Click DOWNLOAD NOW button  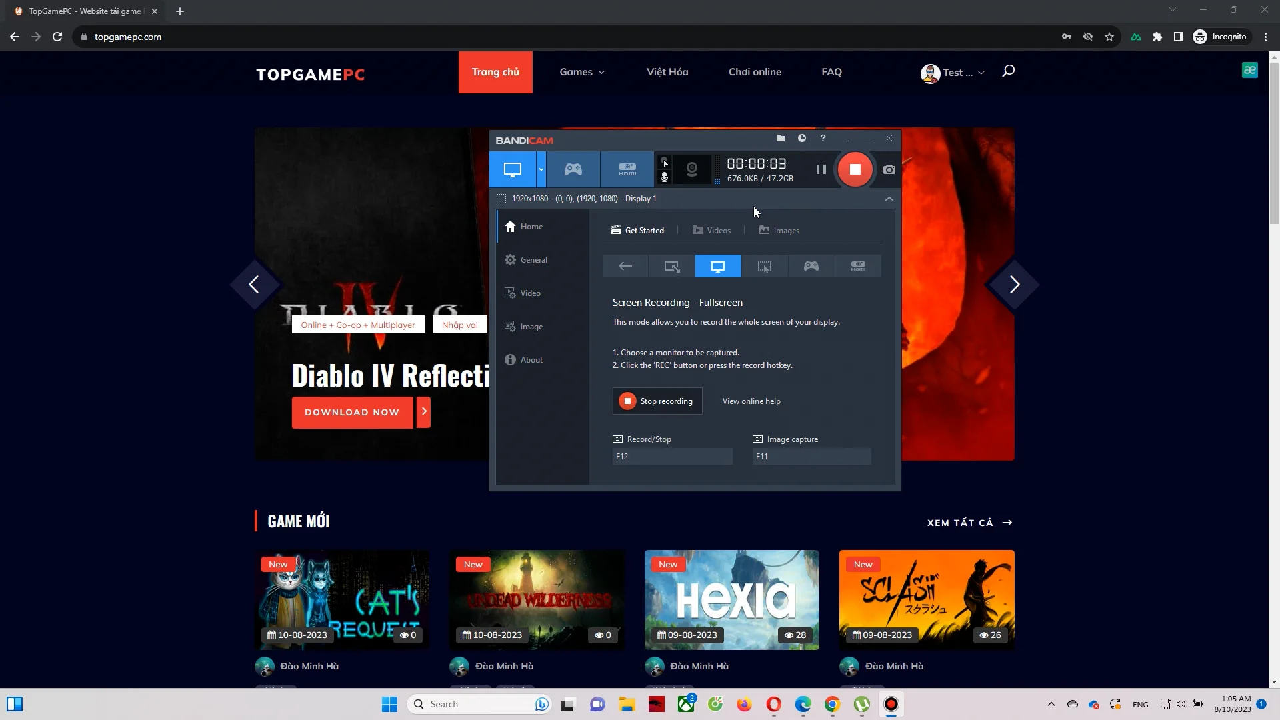(x=352, y=413)
